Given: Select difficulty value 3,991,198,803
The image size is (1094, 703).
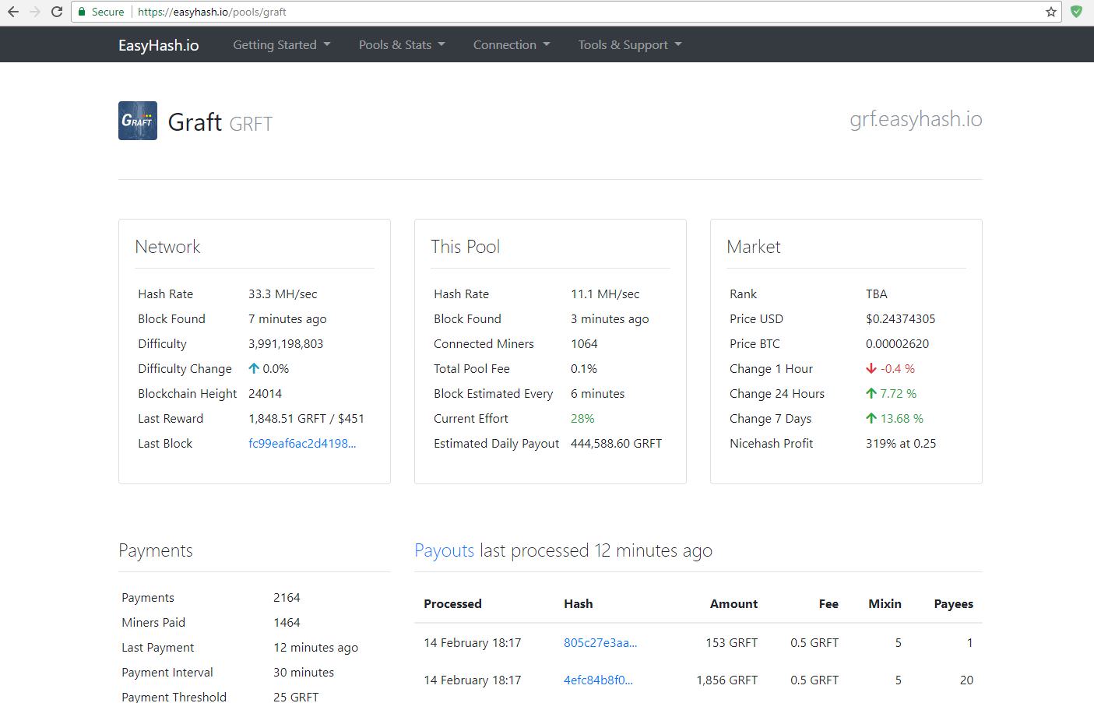Looking at the screenshot, I should coord(286,343).
